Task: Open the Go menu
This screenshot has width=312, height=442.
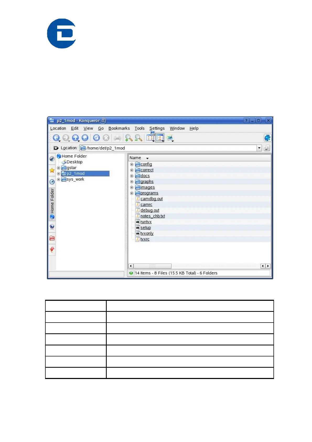Action: tap(101, 128)
